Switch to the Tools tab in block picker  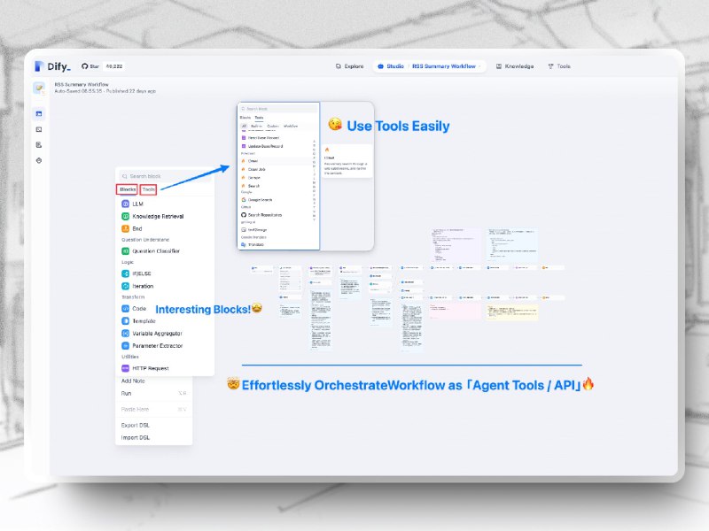[x=148, y=189]
